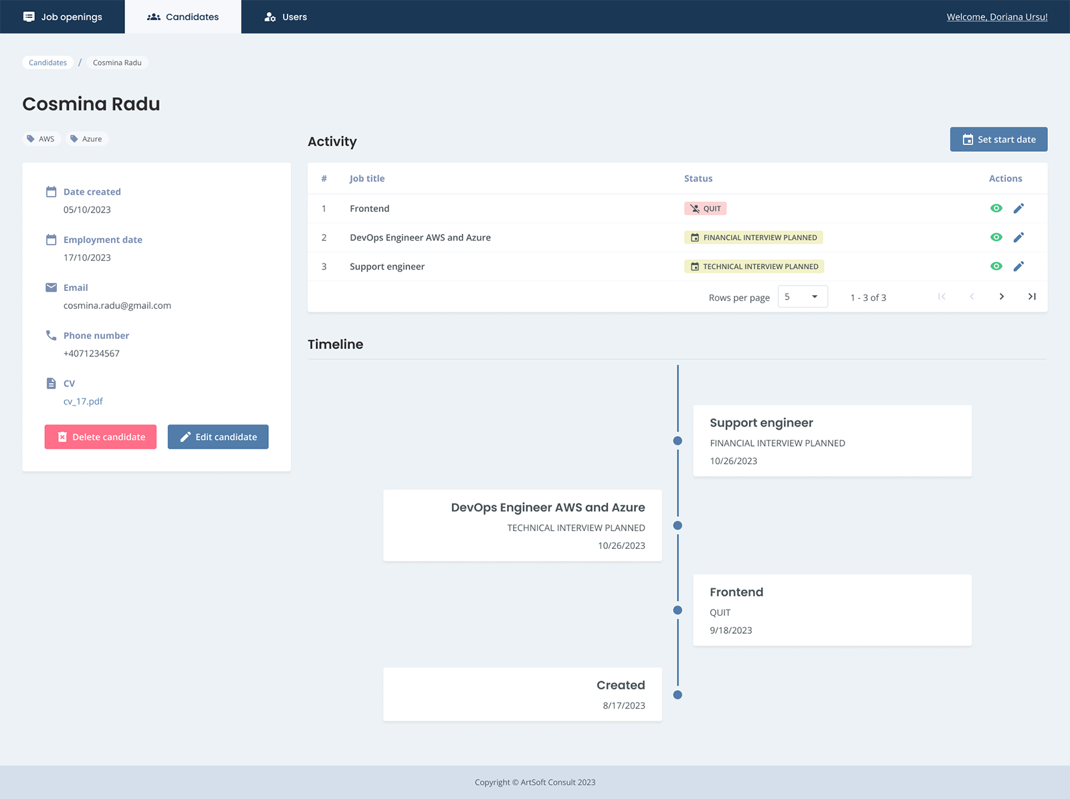Select the DevOps Engineer AWS and Azure table cell
The width and height of the screenshot is (1070, 799).
(420, 237)
